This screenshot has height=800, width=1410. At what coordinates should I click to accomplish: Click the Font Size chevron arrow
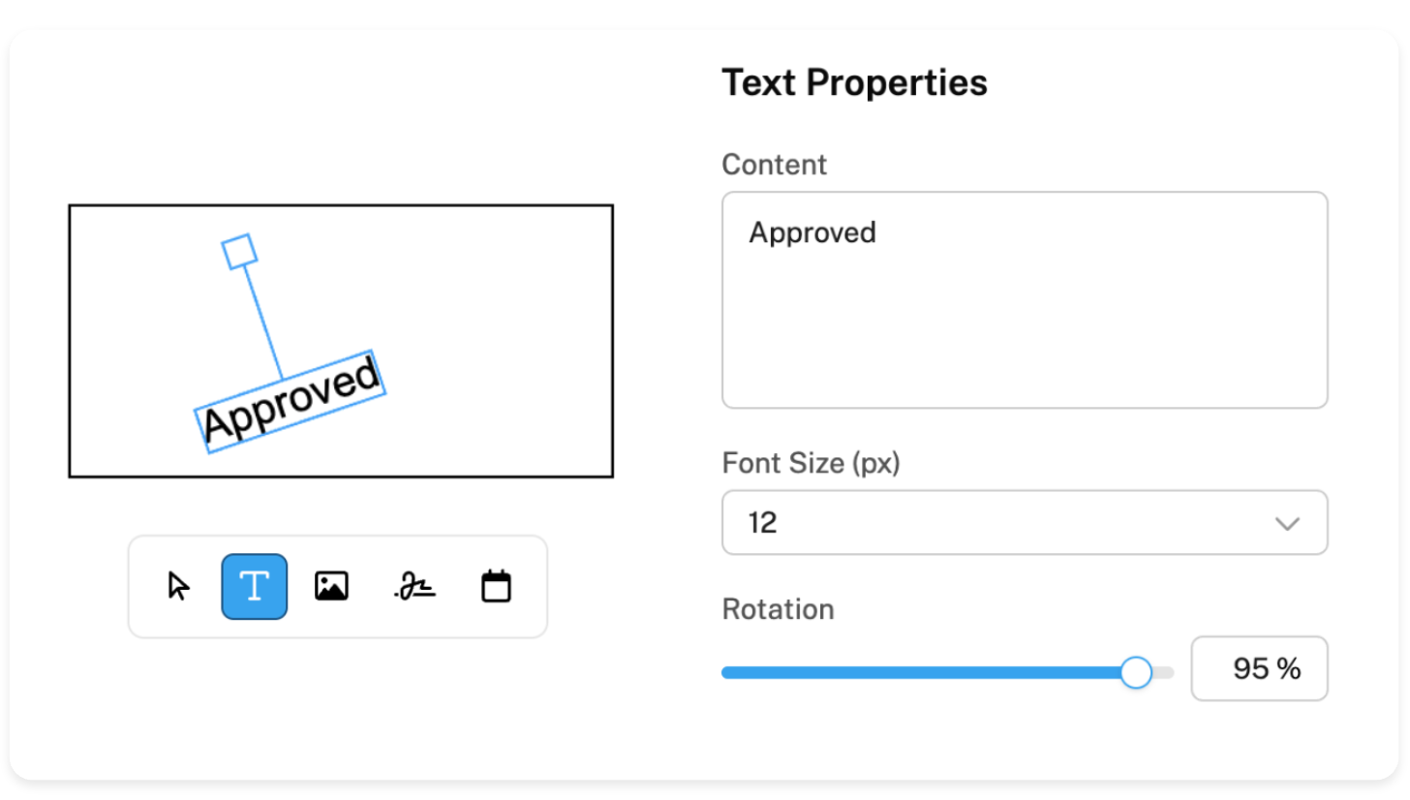[x=1287, y=524]
